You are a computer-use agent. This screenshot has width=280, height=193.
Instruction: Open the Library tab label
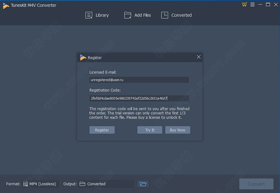(x=102, y=15)
